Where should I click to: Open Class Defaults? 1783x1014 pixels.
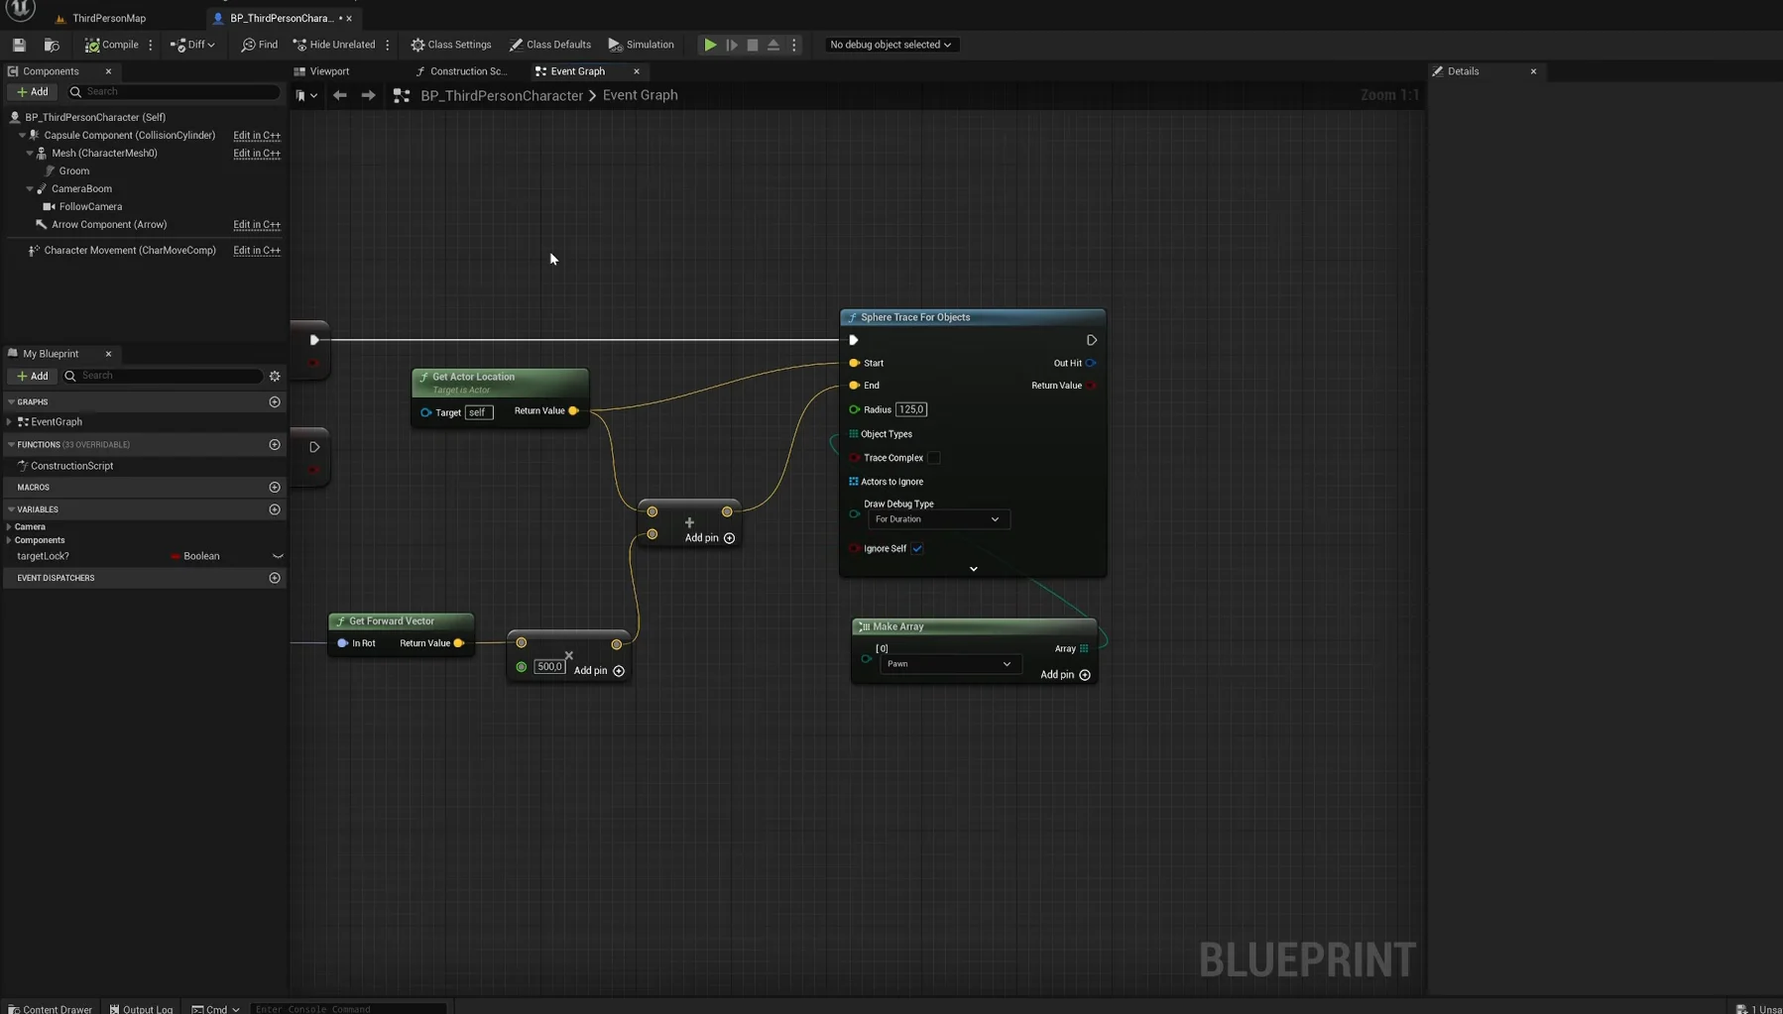[550, 45]
